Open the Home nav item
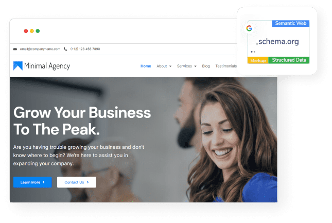Viewport: 332px width, 223px height. coord(146,66)
